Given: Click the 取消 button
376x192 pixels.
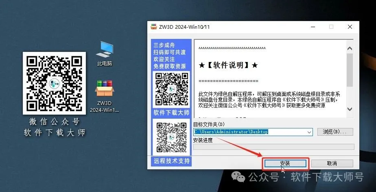Looking at the screenshot, I should [332, 164].
